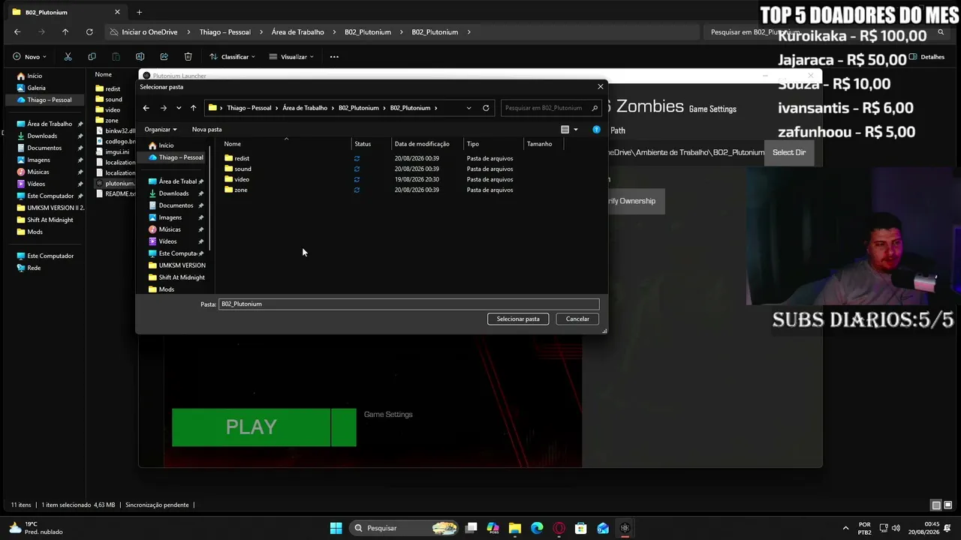Click the Delete trash icon in File Explorer

(188, 57)
